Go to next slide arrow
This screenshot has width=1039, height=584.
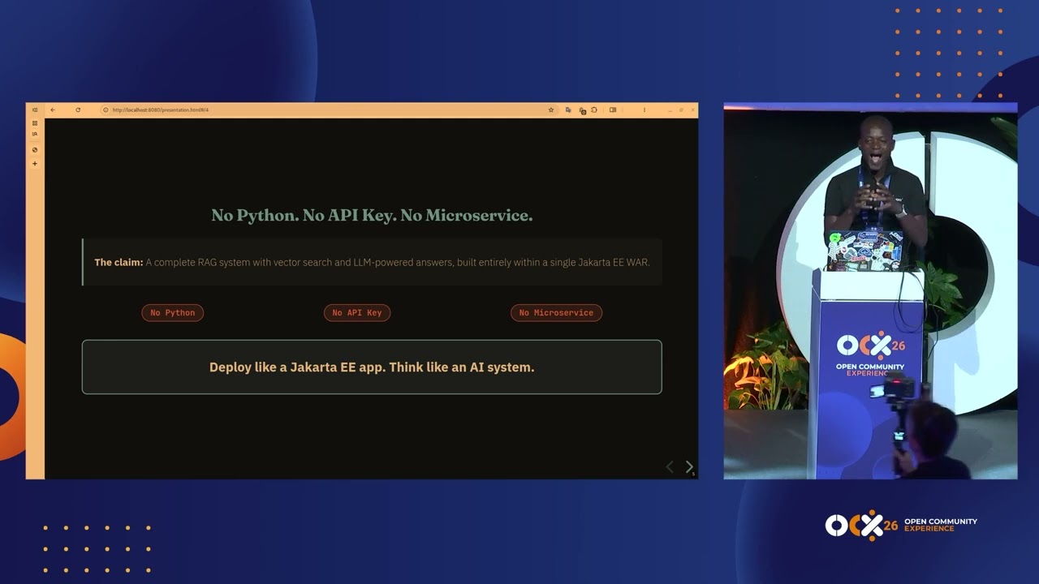click(689, 466)
